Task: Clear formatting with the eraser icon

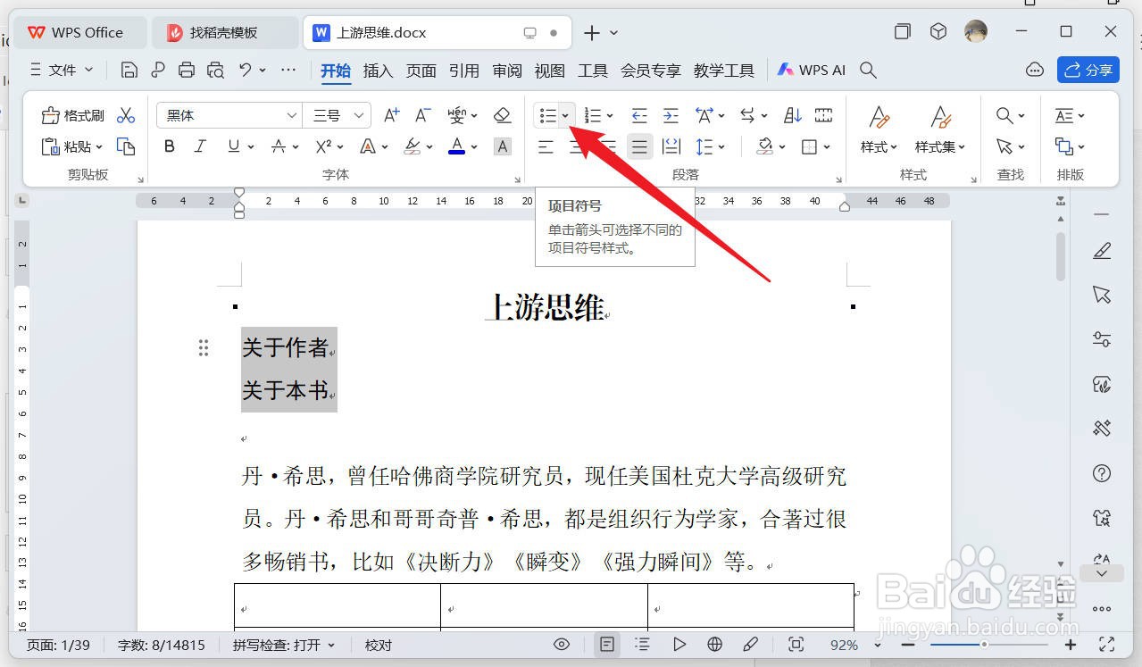Action: pos(502,114)
